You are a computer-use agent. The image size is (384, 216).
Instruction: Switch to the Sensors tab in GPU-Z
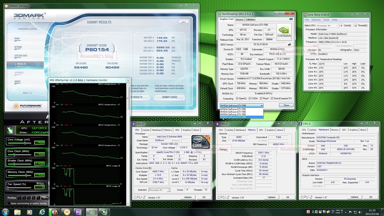point(239,19)
